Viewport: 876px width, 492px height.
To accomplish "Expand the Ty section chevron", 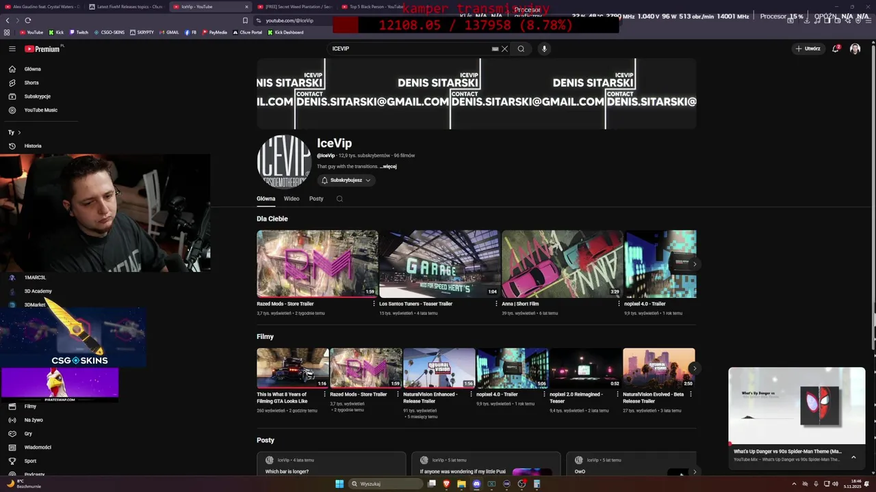I will point(19,133).
